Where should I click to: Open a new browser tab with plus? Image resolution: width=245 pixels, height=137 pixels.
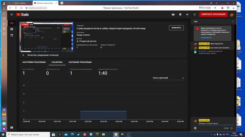(x=62, y=3)
